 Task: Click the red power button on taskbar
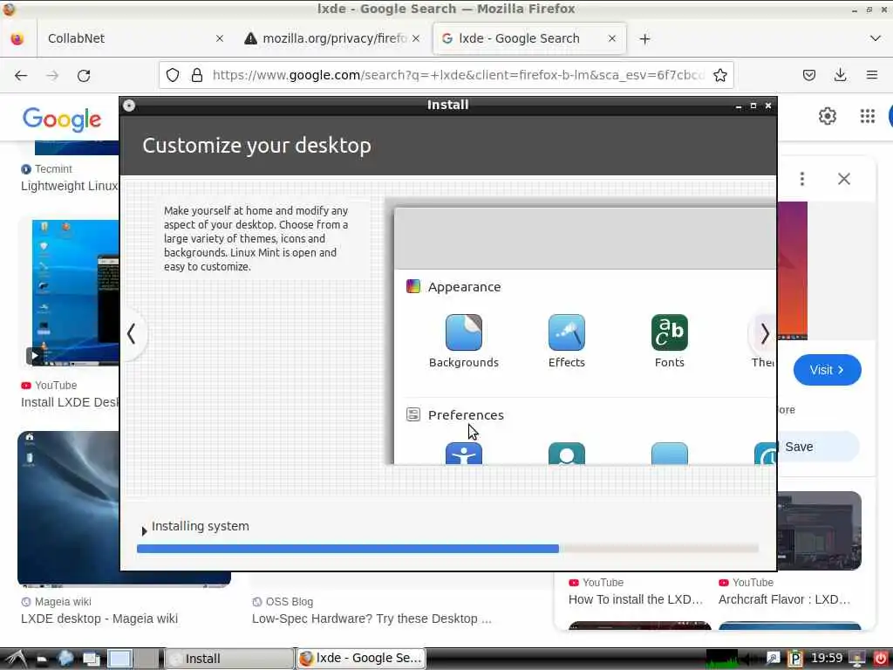tap(881, 659)
